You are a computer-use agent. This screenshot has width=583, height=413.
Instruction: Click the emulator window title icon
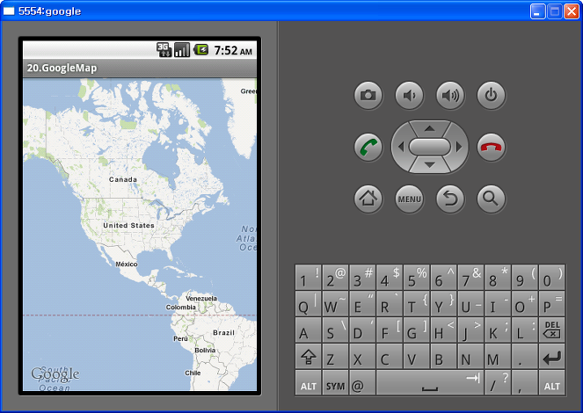[x=9, y=11]
